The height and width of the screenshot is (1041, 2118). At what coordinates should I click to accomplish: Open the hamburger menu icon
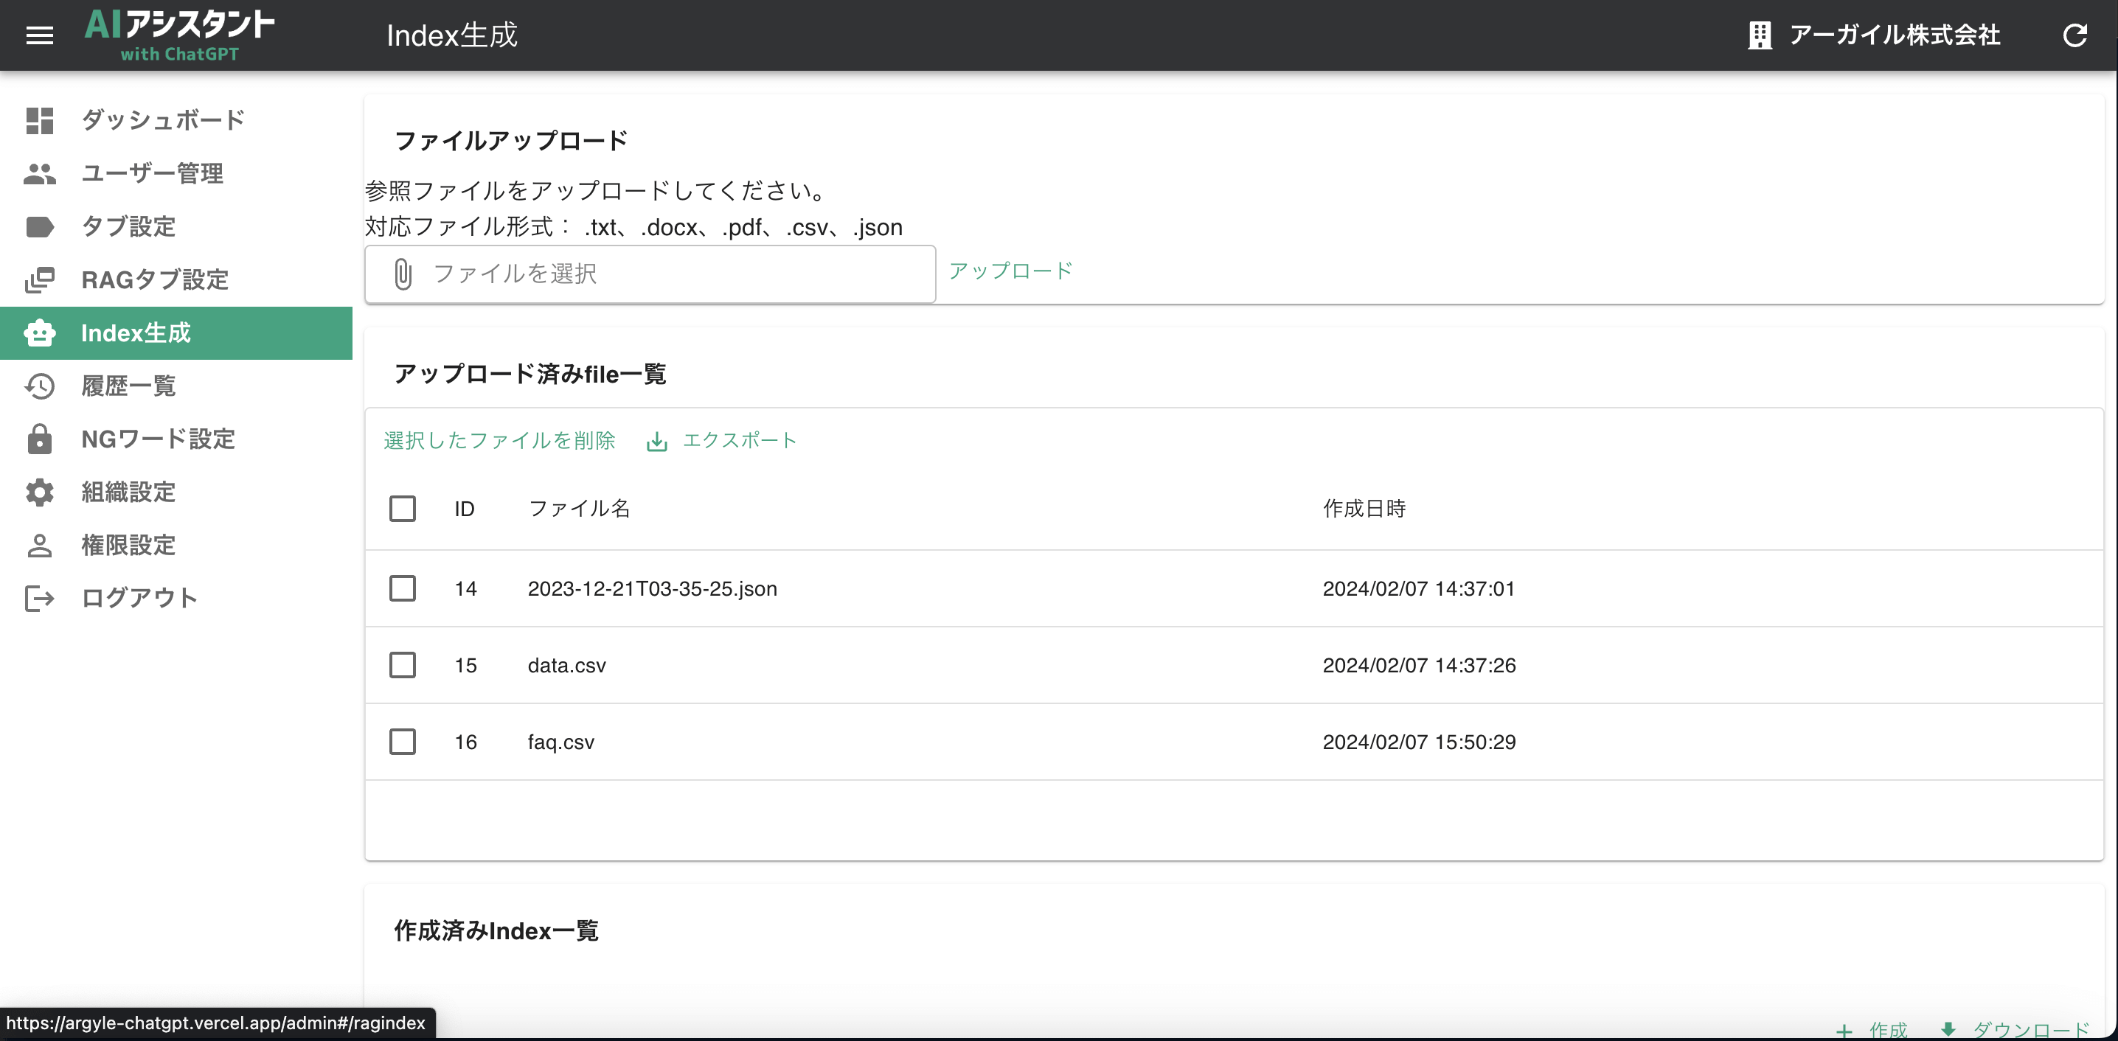(40, 35)
